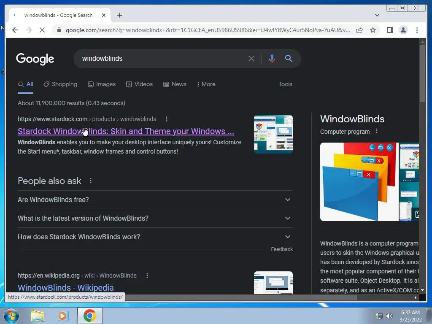Open Windows Explorer from taskbar

tap(38, 316)
